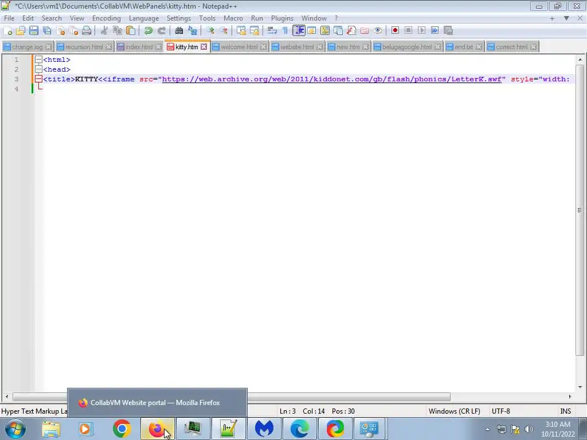This screenshot has height=440, width=587.
Task: Click the Stop recording macro button
Action: (x=408, y=31)
